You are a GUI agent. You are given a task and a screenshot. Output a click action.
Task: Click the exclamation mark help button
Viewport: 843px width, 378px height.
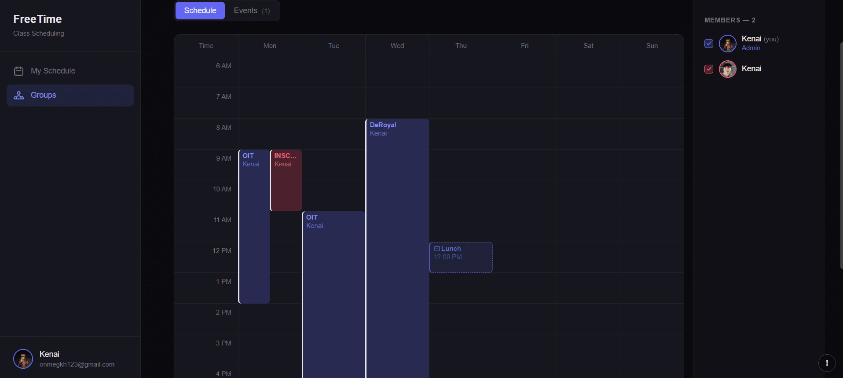(827, 363)
